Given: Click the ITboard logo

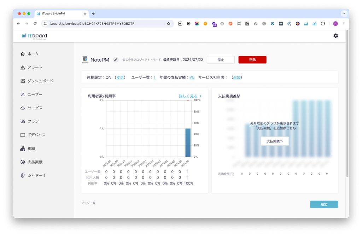Looking at the screenshot, I should 34,36.
